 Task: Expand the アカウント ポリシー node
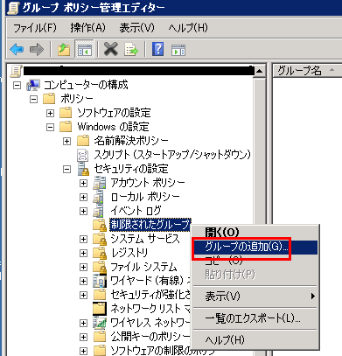tap(84, 184)
